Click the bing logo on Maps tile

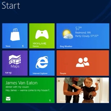[8, 73]
